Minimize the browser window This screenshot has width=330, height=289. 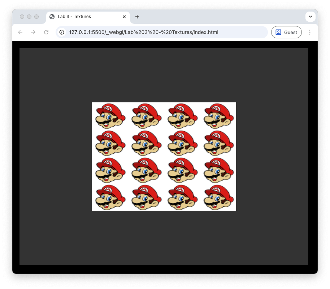click(x=29, y=17)
